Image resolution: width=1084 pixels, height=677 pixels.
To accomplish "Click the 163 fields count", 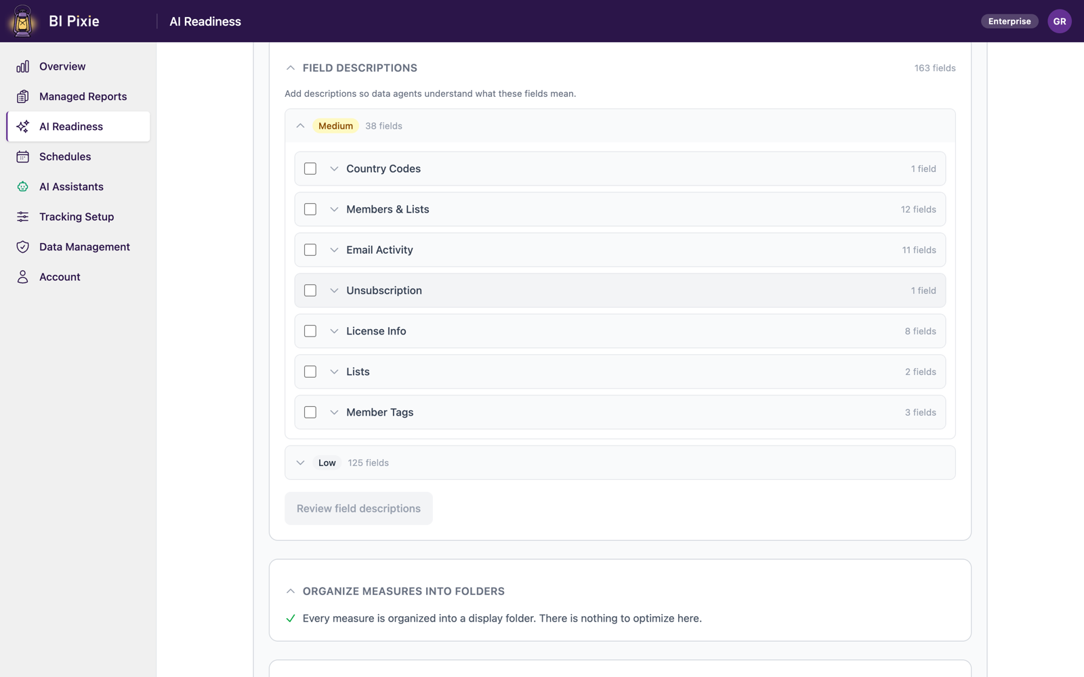I will (935, 68).
